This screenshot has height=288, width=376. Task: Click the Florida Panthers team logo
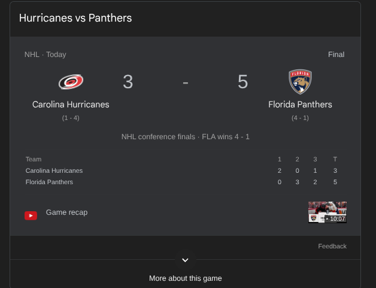pyautogui.click(x=300, y=82)
